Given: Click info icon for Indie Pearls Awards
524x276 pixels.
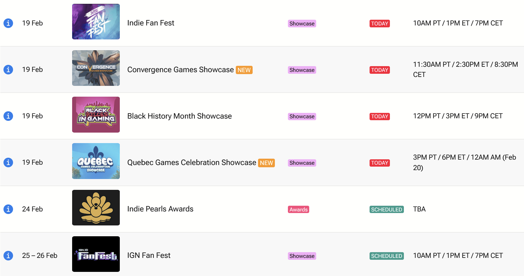Looking at the screenshot, I should click(8, 209).
